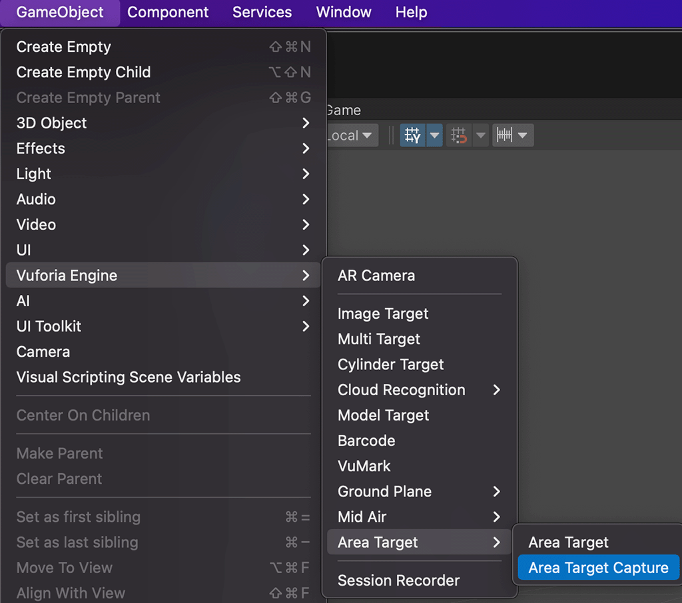The image size is (682, 603).
Task: Open the Help menu
Action: tap(411, 12)
